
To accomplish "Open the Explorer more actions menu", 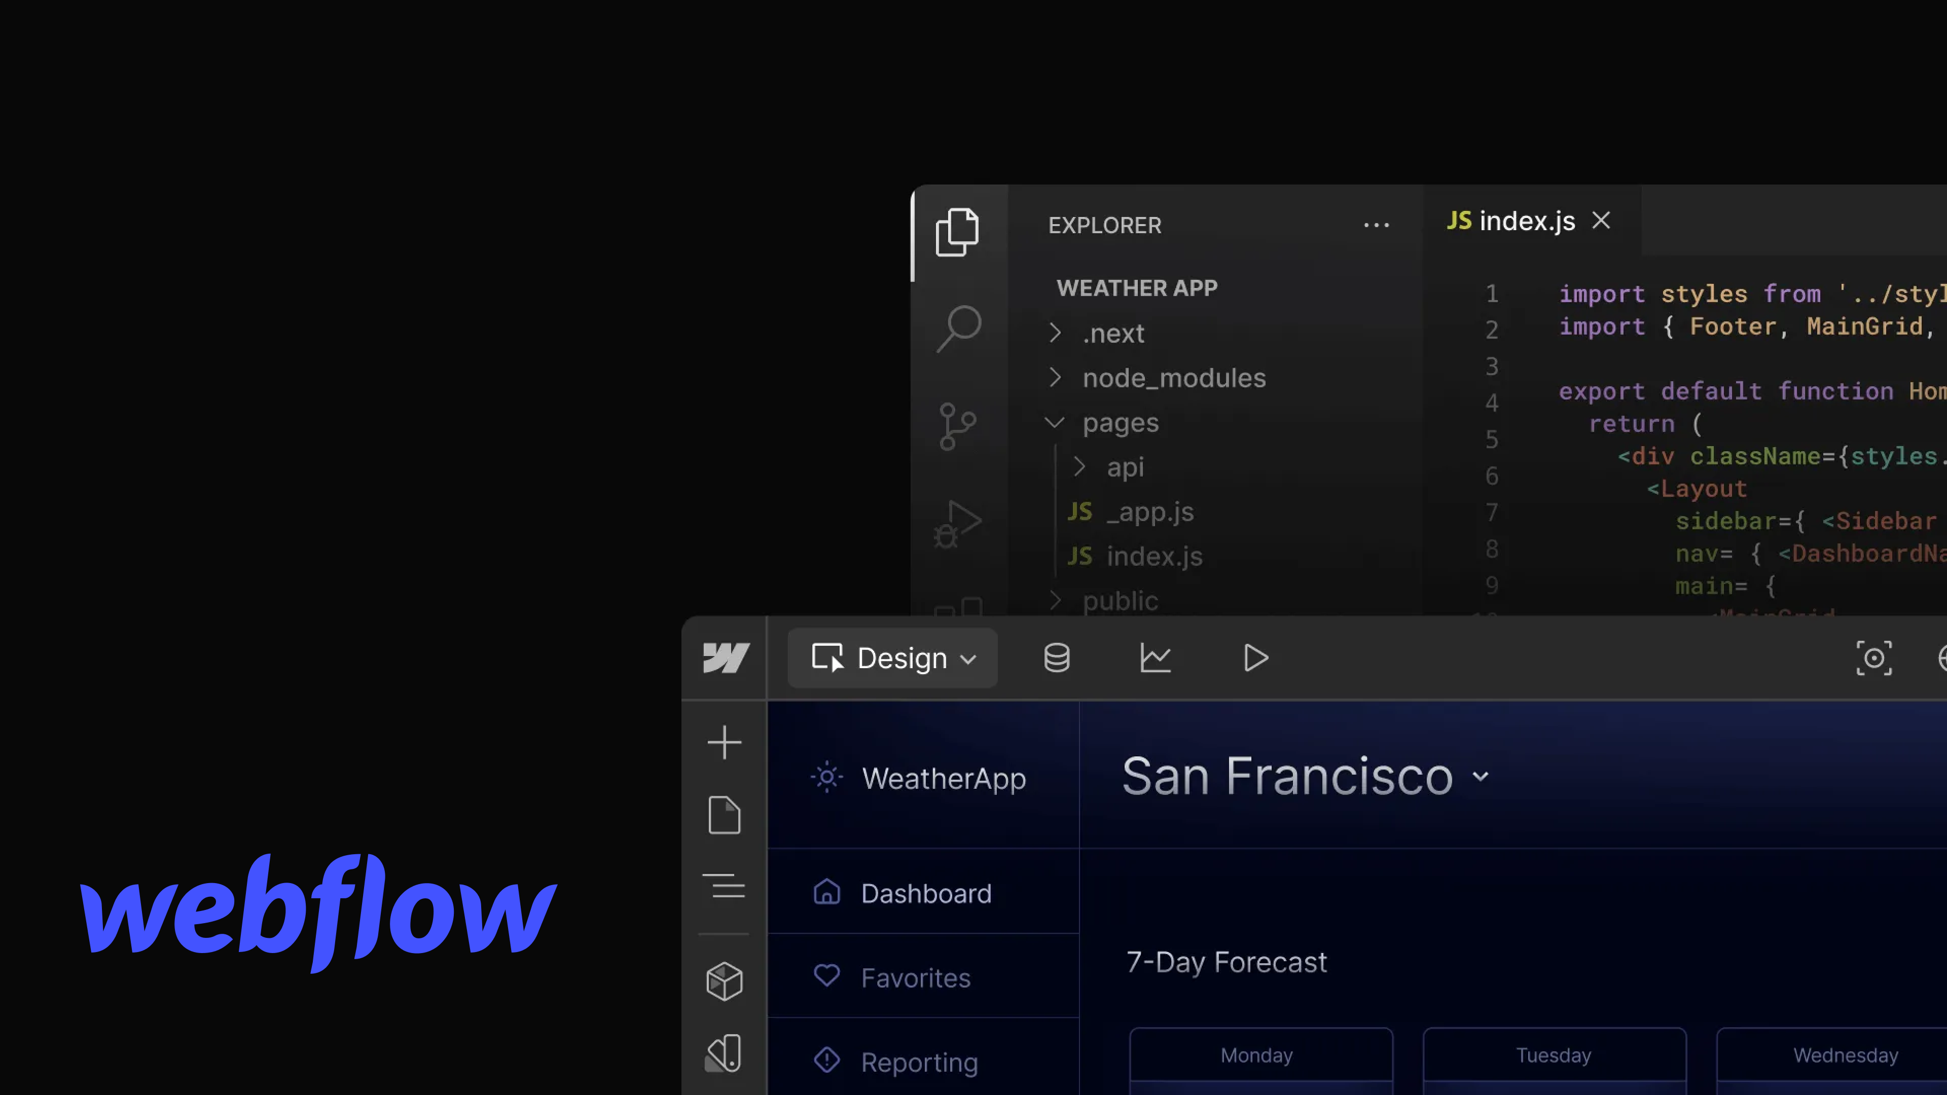I will [x=1377, y=225].
